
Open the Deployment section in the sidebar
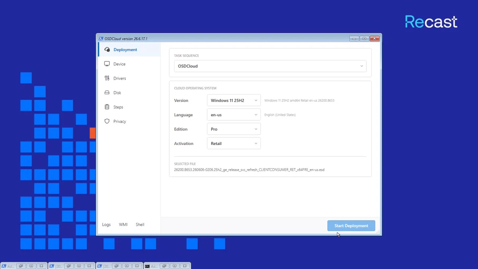point(129,50)
